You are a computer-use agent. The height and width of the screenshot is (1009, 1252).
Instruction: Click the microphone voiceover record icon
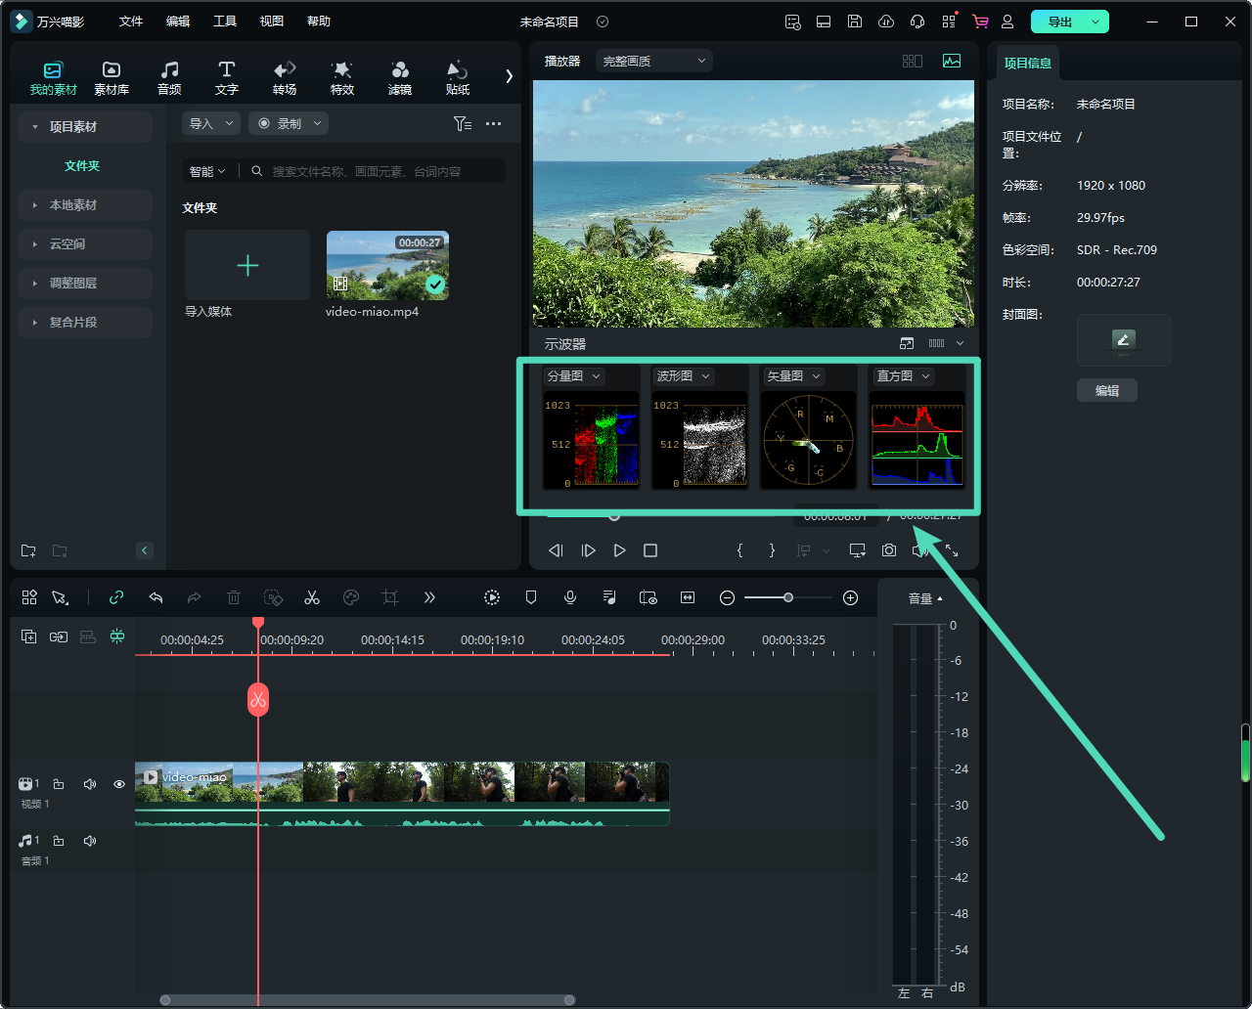tap(570, 597)
